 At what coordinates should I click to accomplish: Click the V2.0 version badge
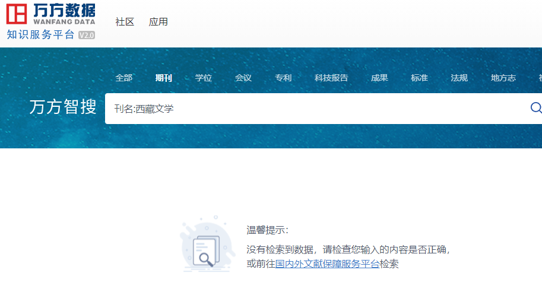click(x=87, y=35)
